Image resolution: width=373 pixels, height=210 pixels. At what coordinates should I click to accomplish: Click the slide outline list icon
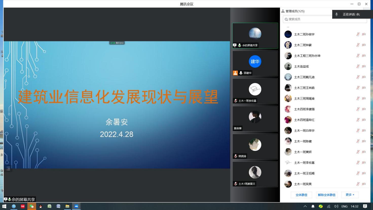[8, 169]
